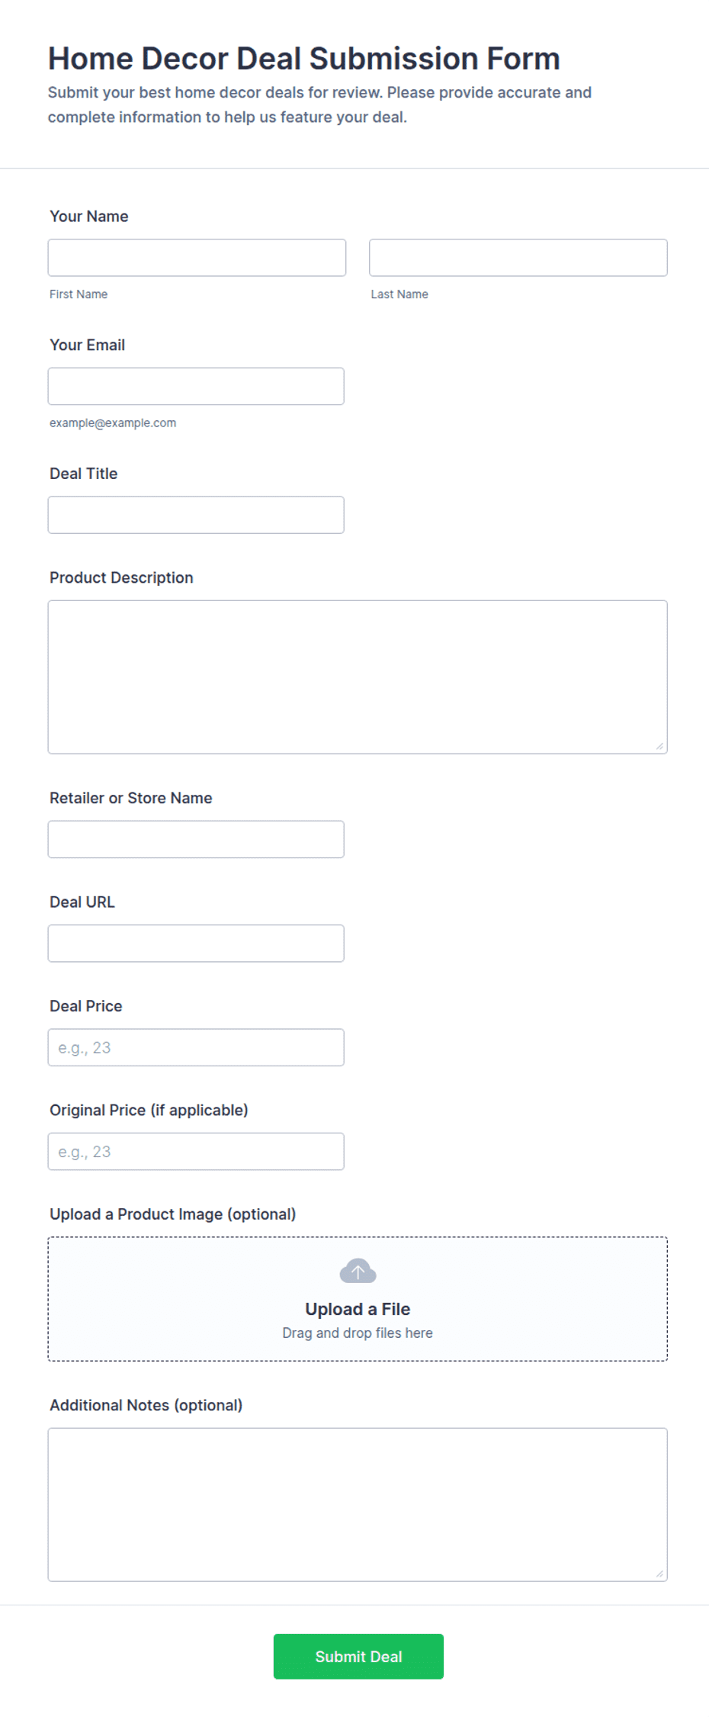Click inside the Additional Notes textarea

pyautogui.click(x=358, y=1505)
